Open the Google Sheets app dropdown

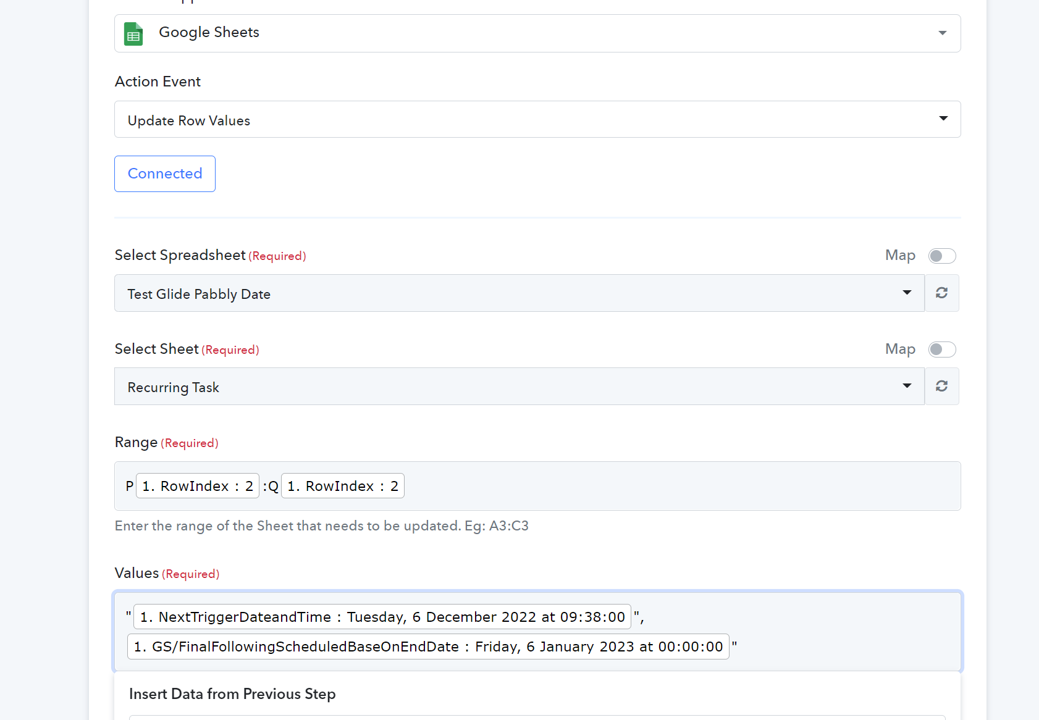click(x=537, y=33)
